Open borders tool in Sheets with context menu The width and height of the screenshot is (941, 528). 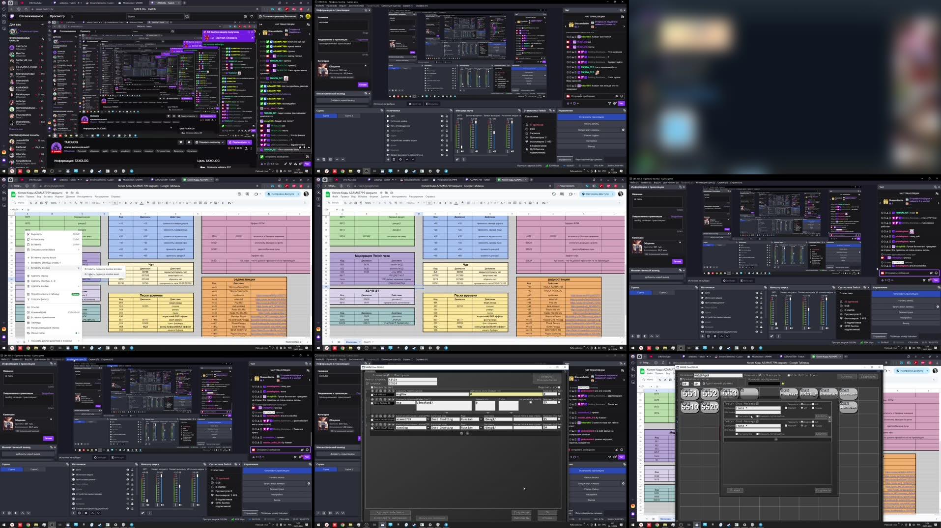click(153, 203)
